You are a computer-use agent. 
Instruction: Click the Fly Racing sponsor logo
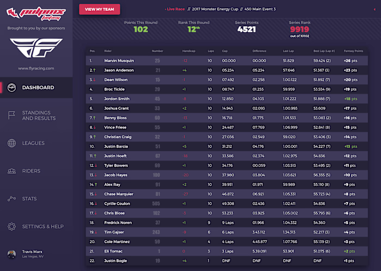(36, 48)
